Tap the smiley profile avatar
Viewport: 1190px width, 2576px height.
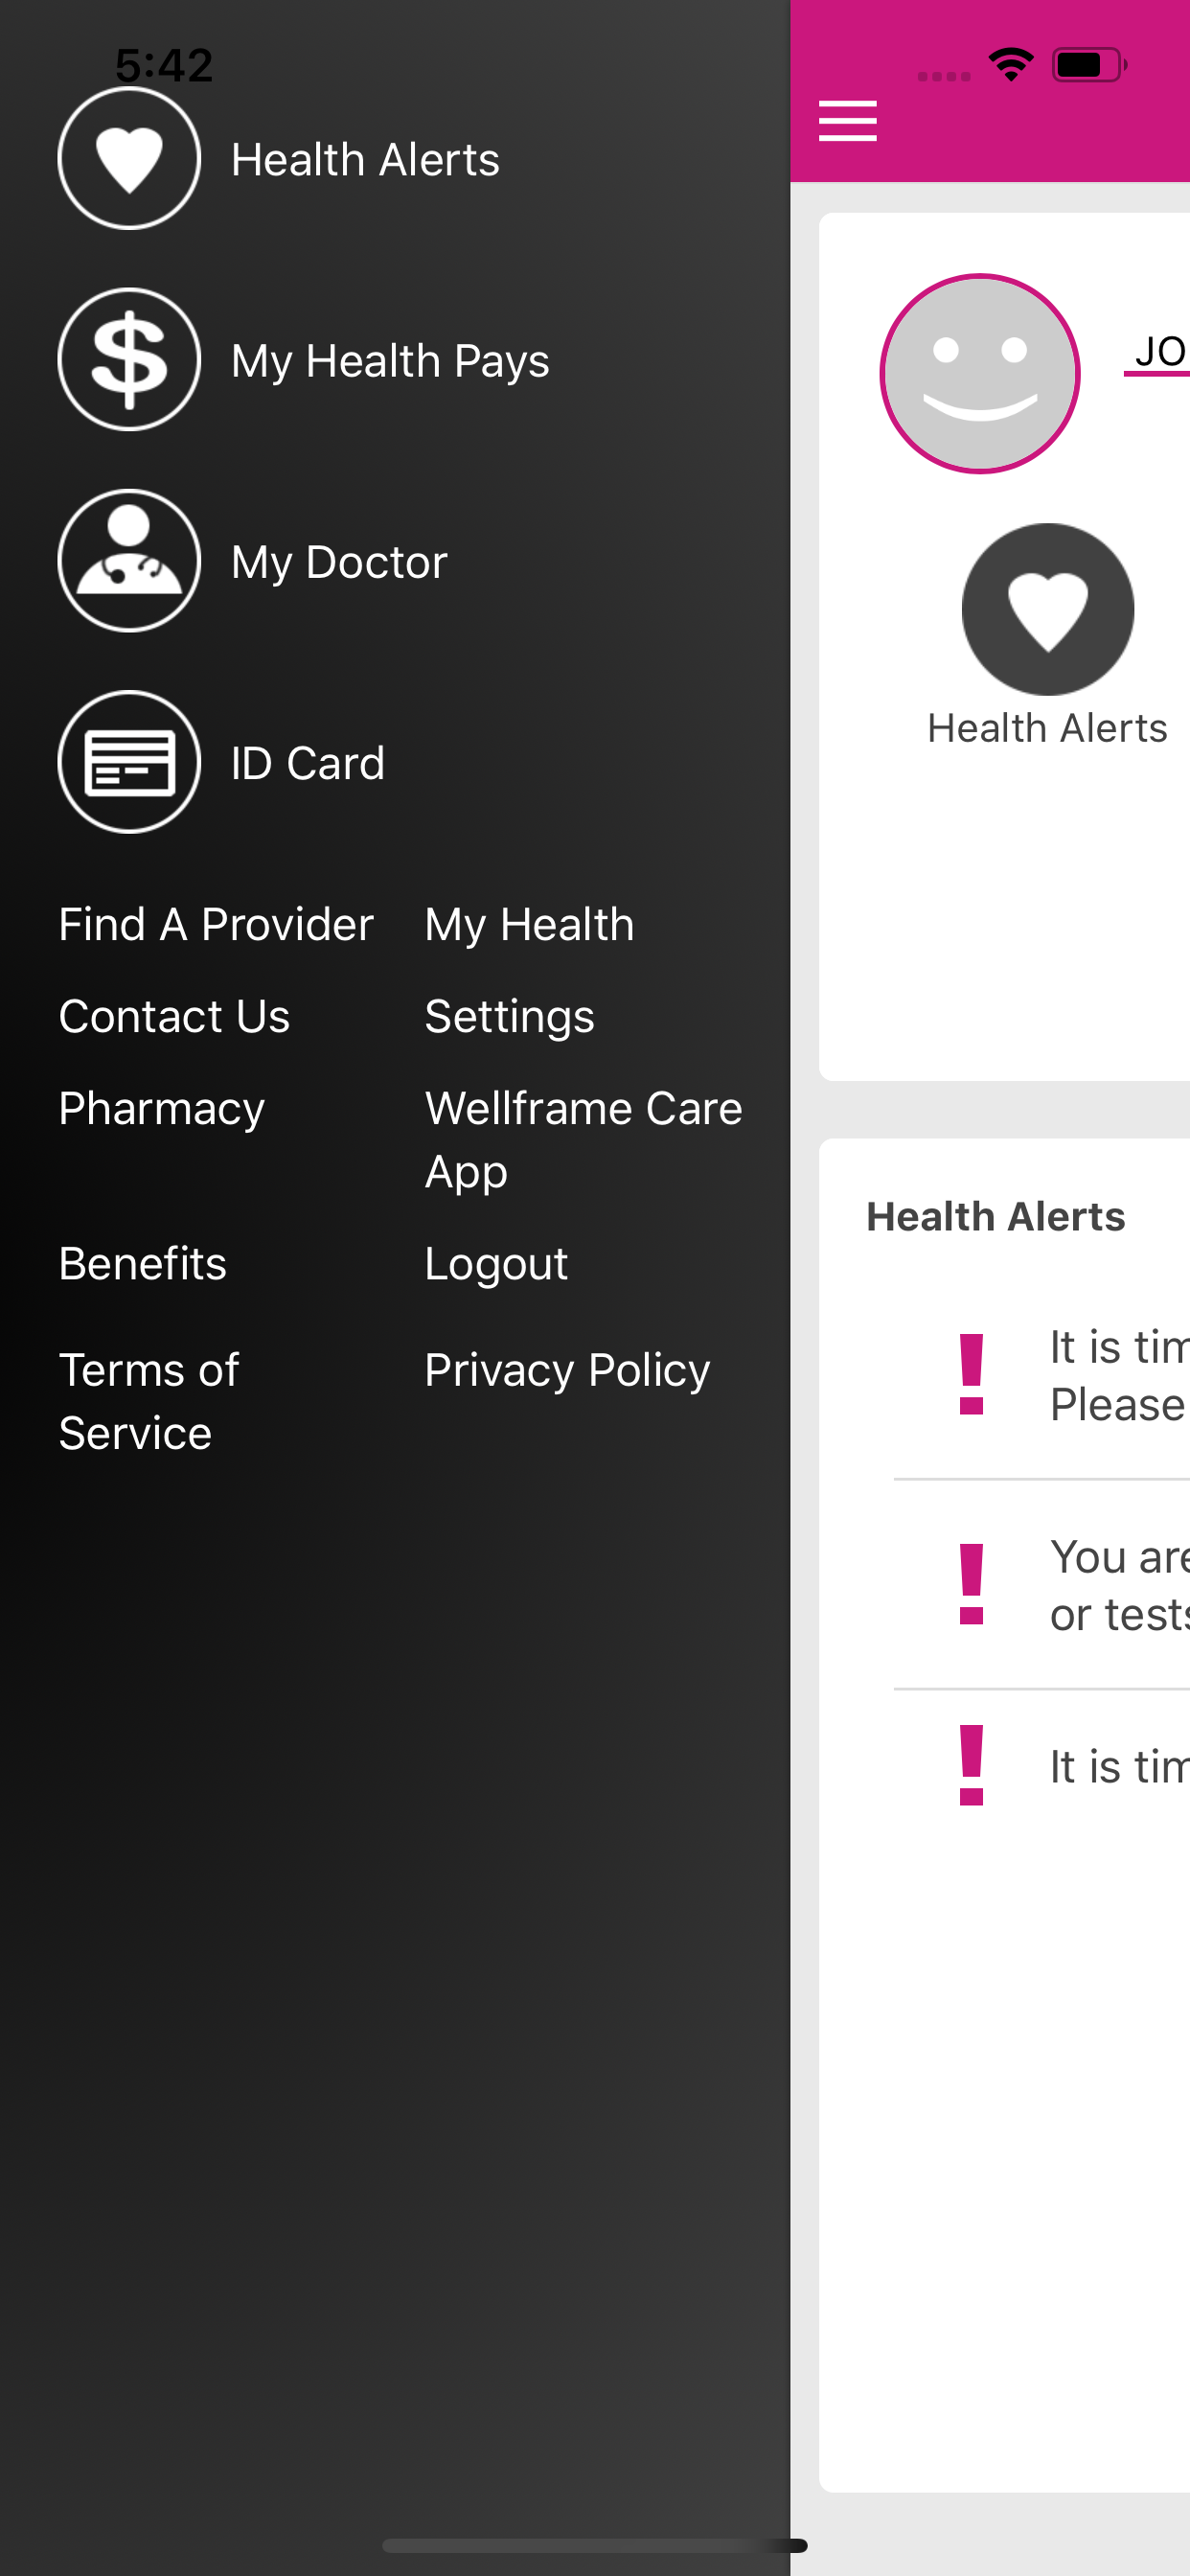979,374
